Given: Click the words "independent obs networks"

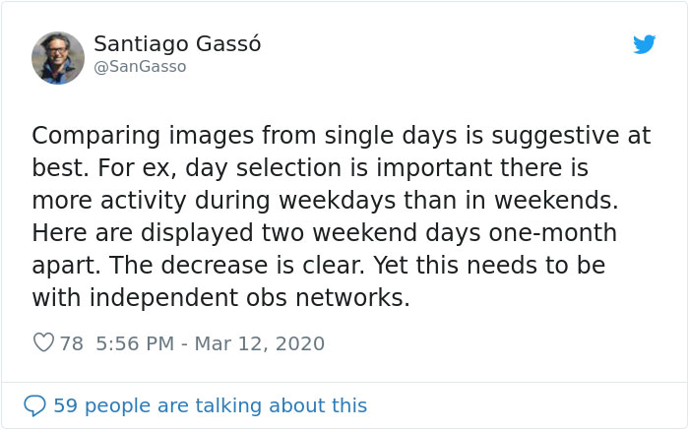Looking at the screenshot, I should 250,297.
